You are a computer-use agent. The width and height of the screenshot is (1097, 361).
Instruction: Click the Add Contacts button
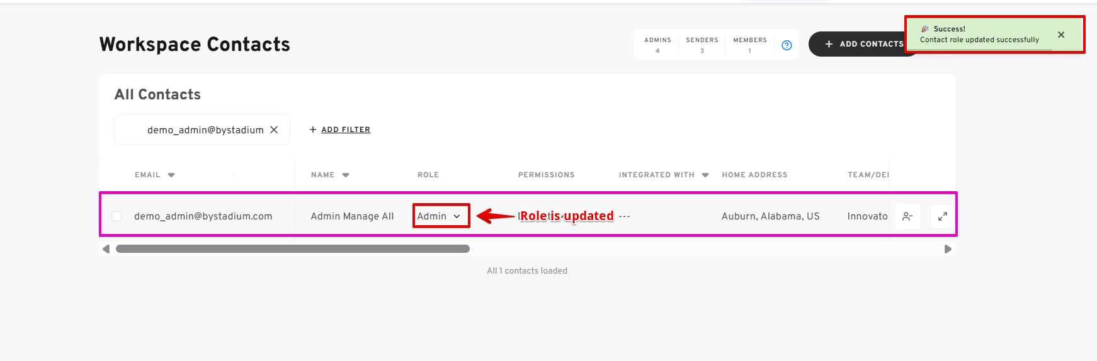click(x=864, y=44)
